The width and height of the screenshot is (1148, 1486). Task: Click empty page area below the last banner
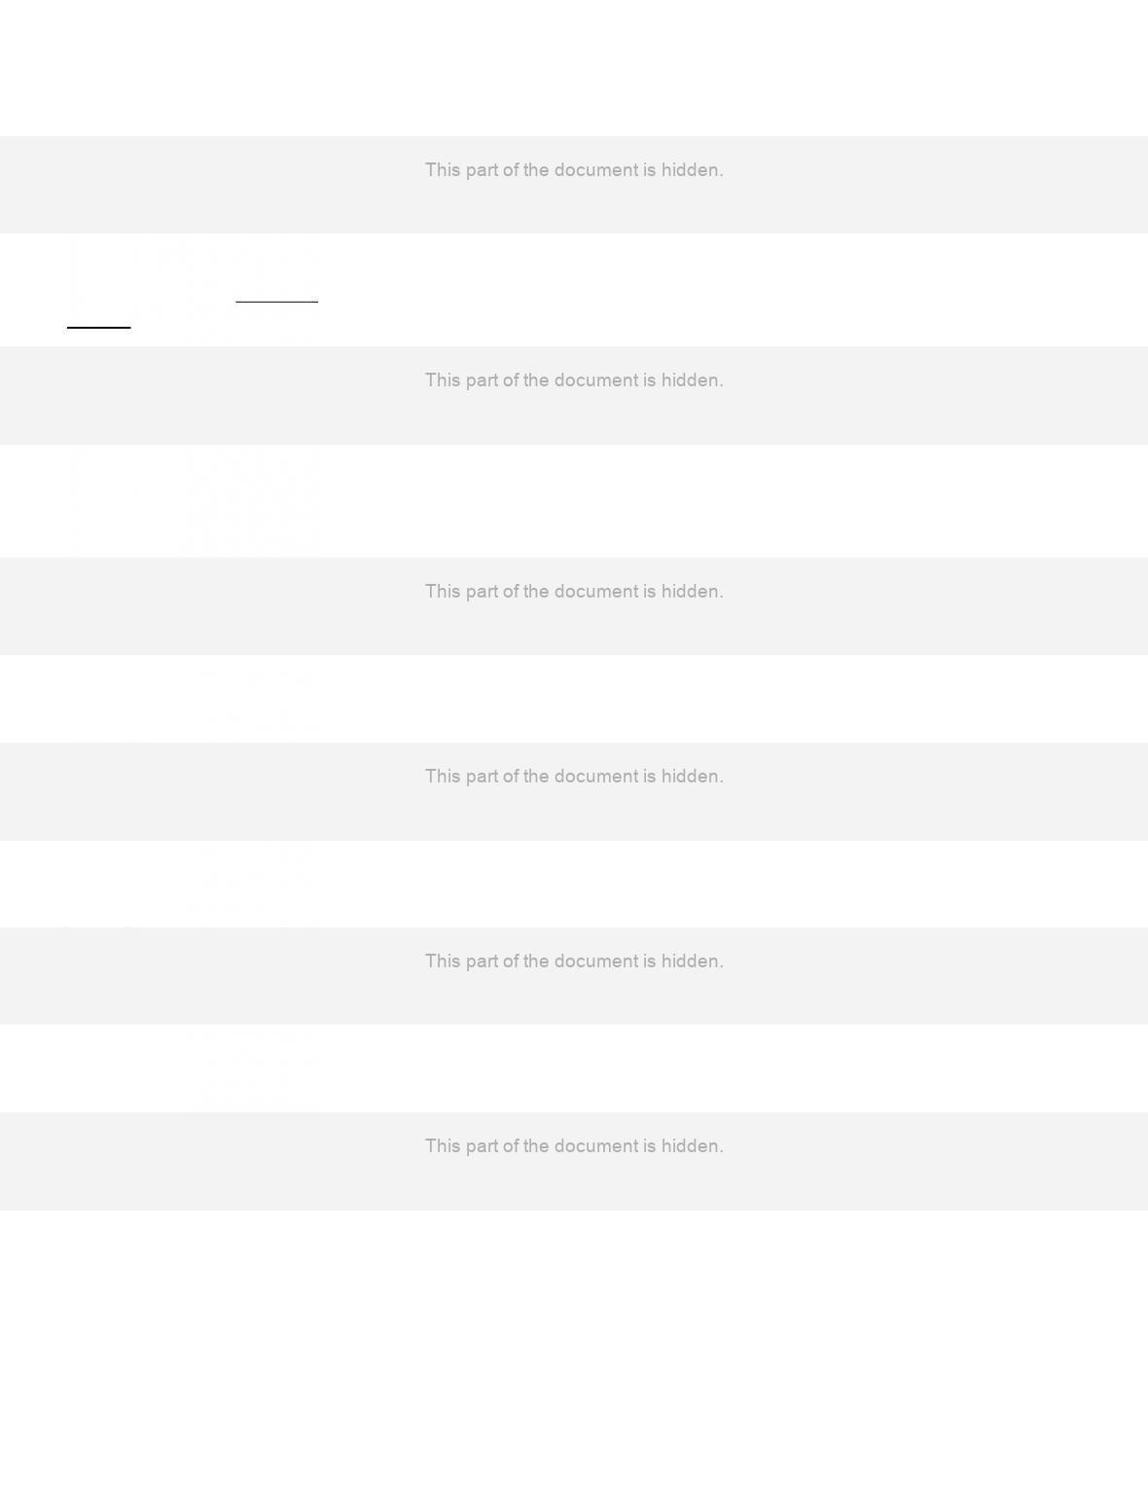pos(574,1348)
